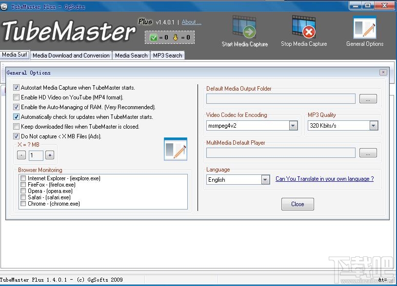The height and width of the screenshot is (286, 397).
Task: Click the Close button
Action: (x=298, y=204)
